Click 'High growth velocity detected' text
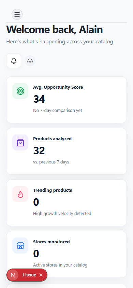 click(62, 213)
